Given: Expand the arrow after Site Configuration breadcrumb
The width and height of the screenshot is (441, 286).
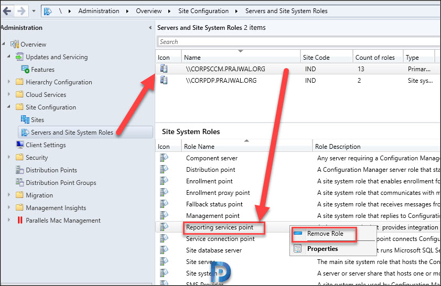Looking at the screenshot, I should click(236, 11).
